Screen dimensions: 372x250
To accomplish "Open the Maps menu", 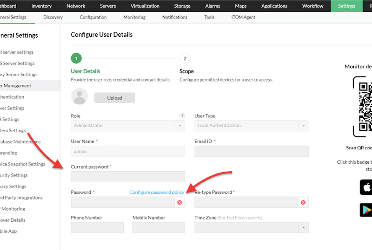I will pyautogui.click(x=240, y=6).
